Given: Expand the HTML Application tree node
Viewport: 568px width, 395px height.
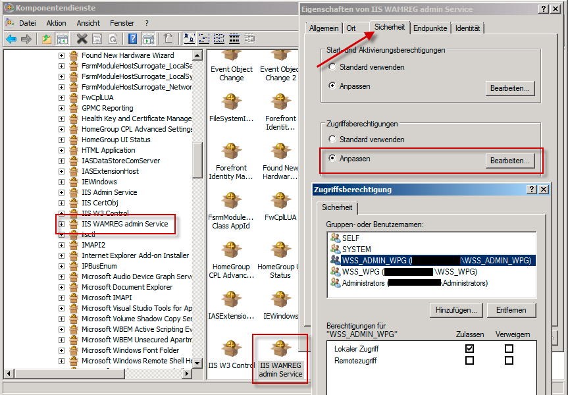Looking at the screenshot, I should [62, 150].
